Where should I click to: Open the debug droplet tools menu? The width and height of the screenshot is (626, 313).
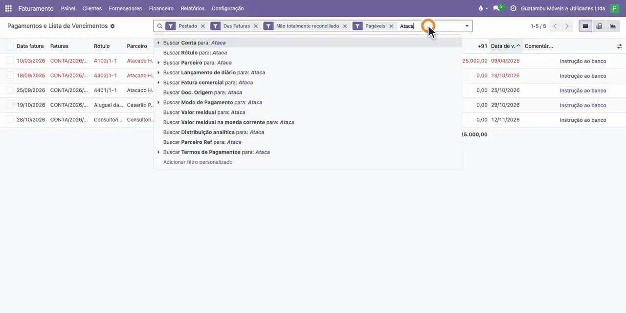click(482, 8)
